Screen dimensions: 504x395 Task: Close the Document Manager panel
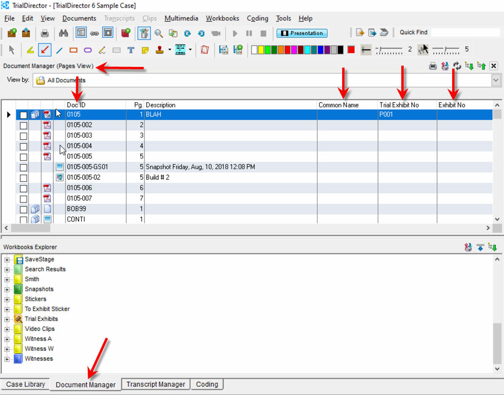coord(494,66)
